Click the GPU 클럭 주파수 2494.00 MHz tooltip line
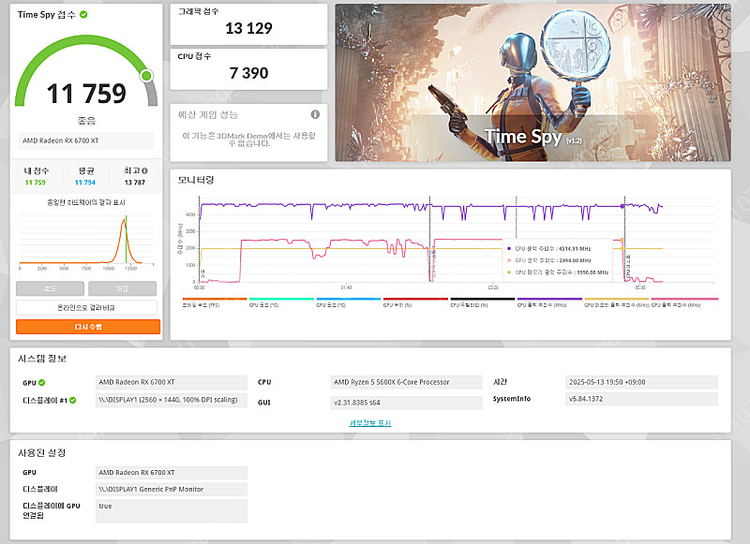 (x=548, y=260)
